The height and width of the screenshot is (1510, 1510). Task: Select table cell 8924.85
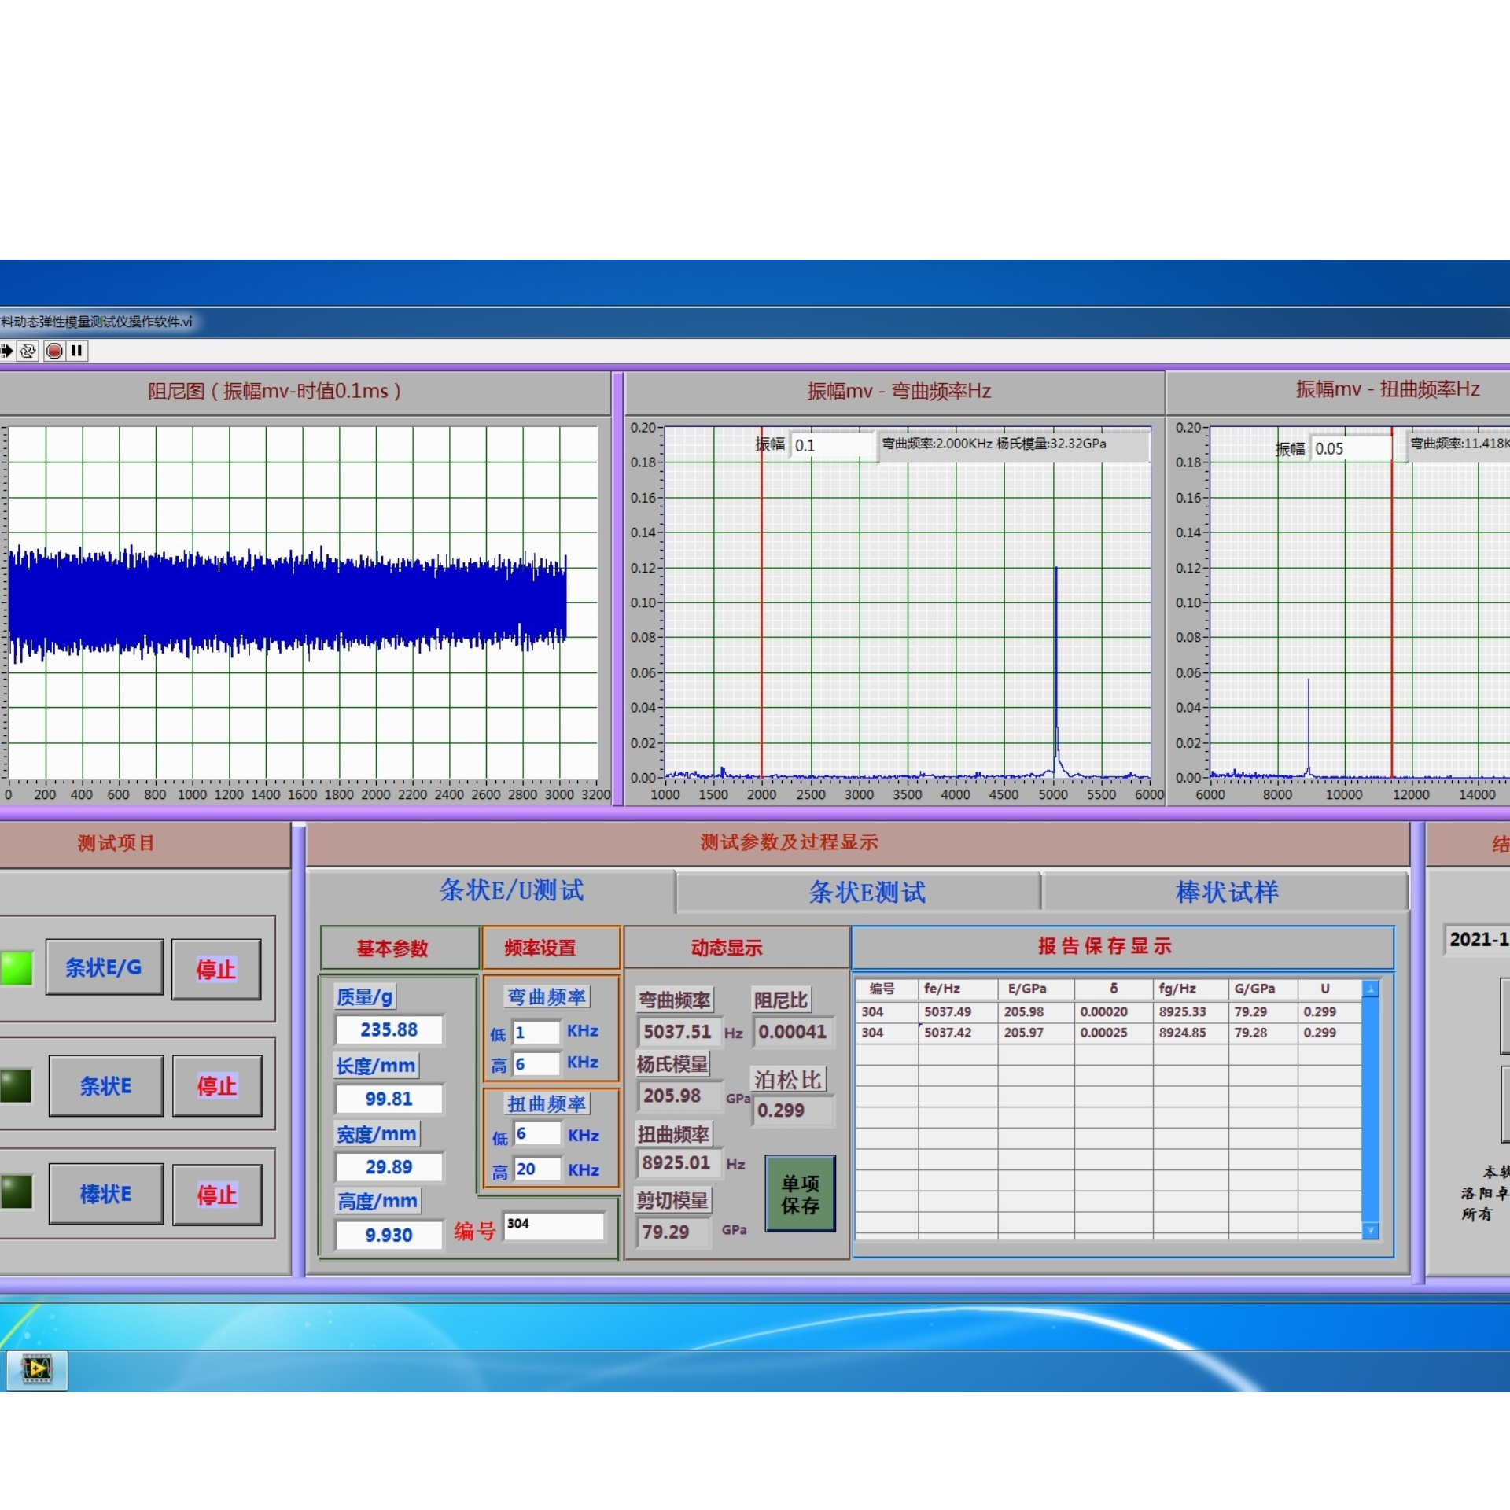pyautogui.click(x=1191, y=1032)
